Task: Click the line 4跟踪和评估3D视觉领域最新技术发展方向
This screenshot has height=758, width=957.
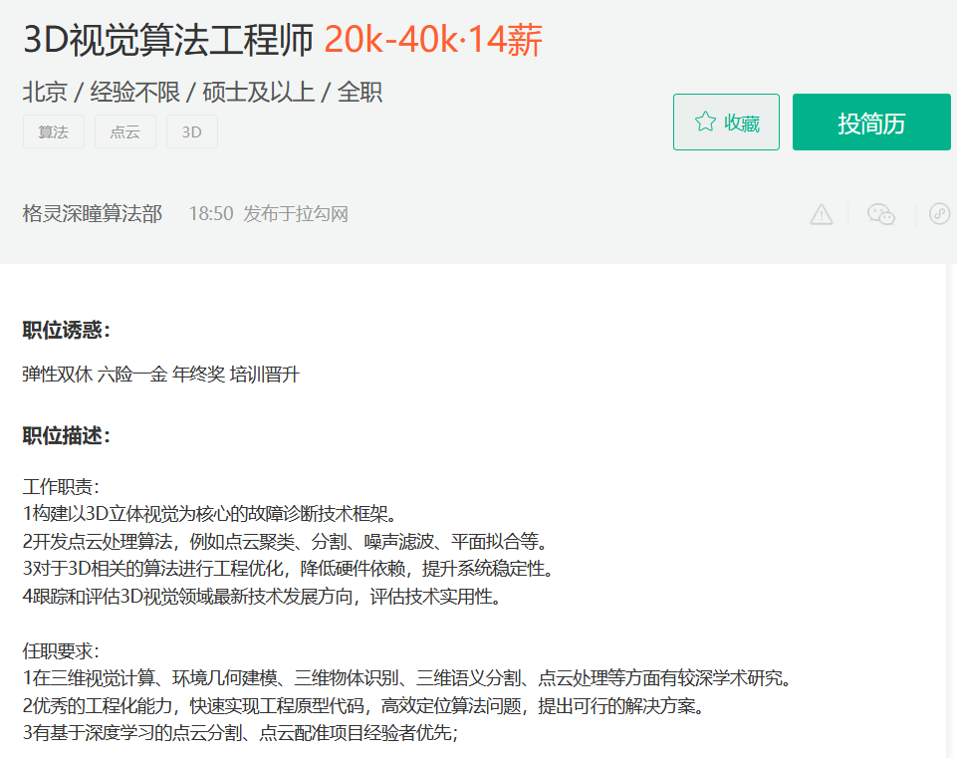Action: tap(262, 596)
